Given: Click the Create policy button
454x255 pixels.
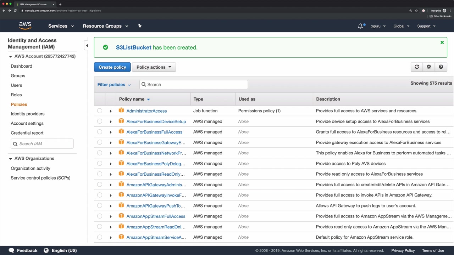Looking at the screenshot, I should (x=112, y=67).
